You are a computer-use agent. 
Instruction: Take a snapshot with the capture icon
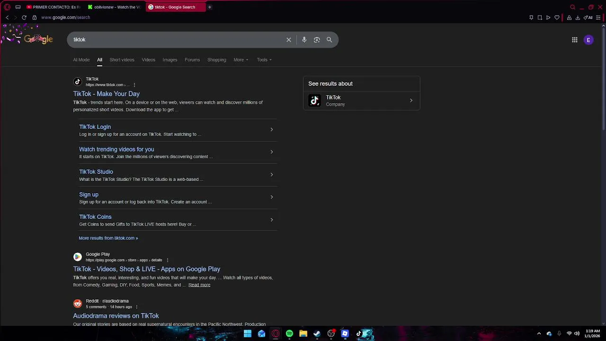pos(540,18)
